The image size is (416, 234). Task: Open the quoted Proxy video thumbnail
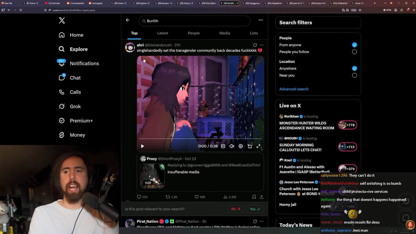(152, 176)
